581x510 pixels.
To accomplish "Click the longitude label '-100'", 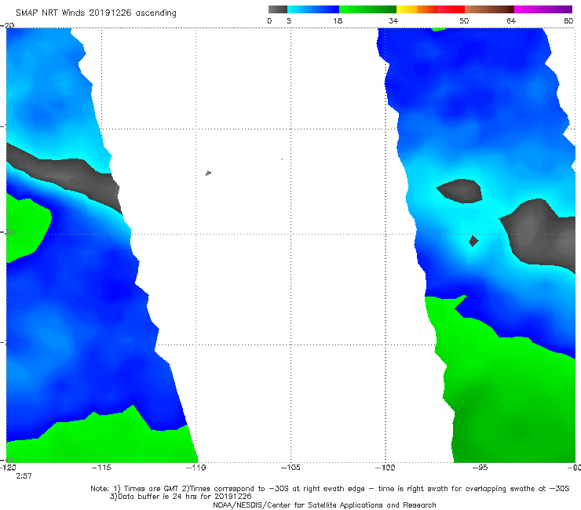I will click(x=385, y=468).
